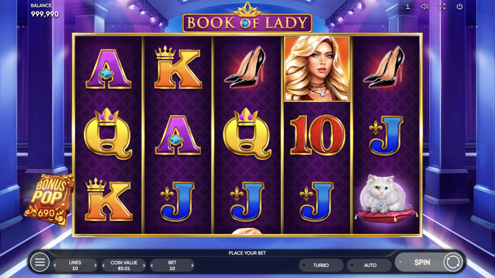The image size is (495, 278).
Task: Click the power exit icon
Action: (460, 6)
